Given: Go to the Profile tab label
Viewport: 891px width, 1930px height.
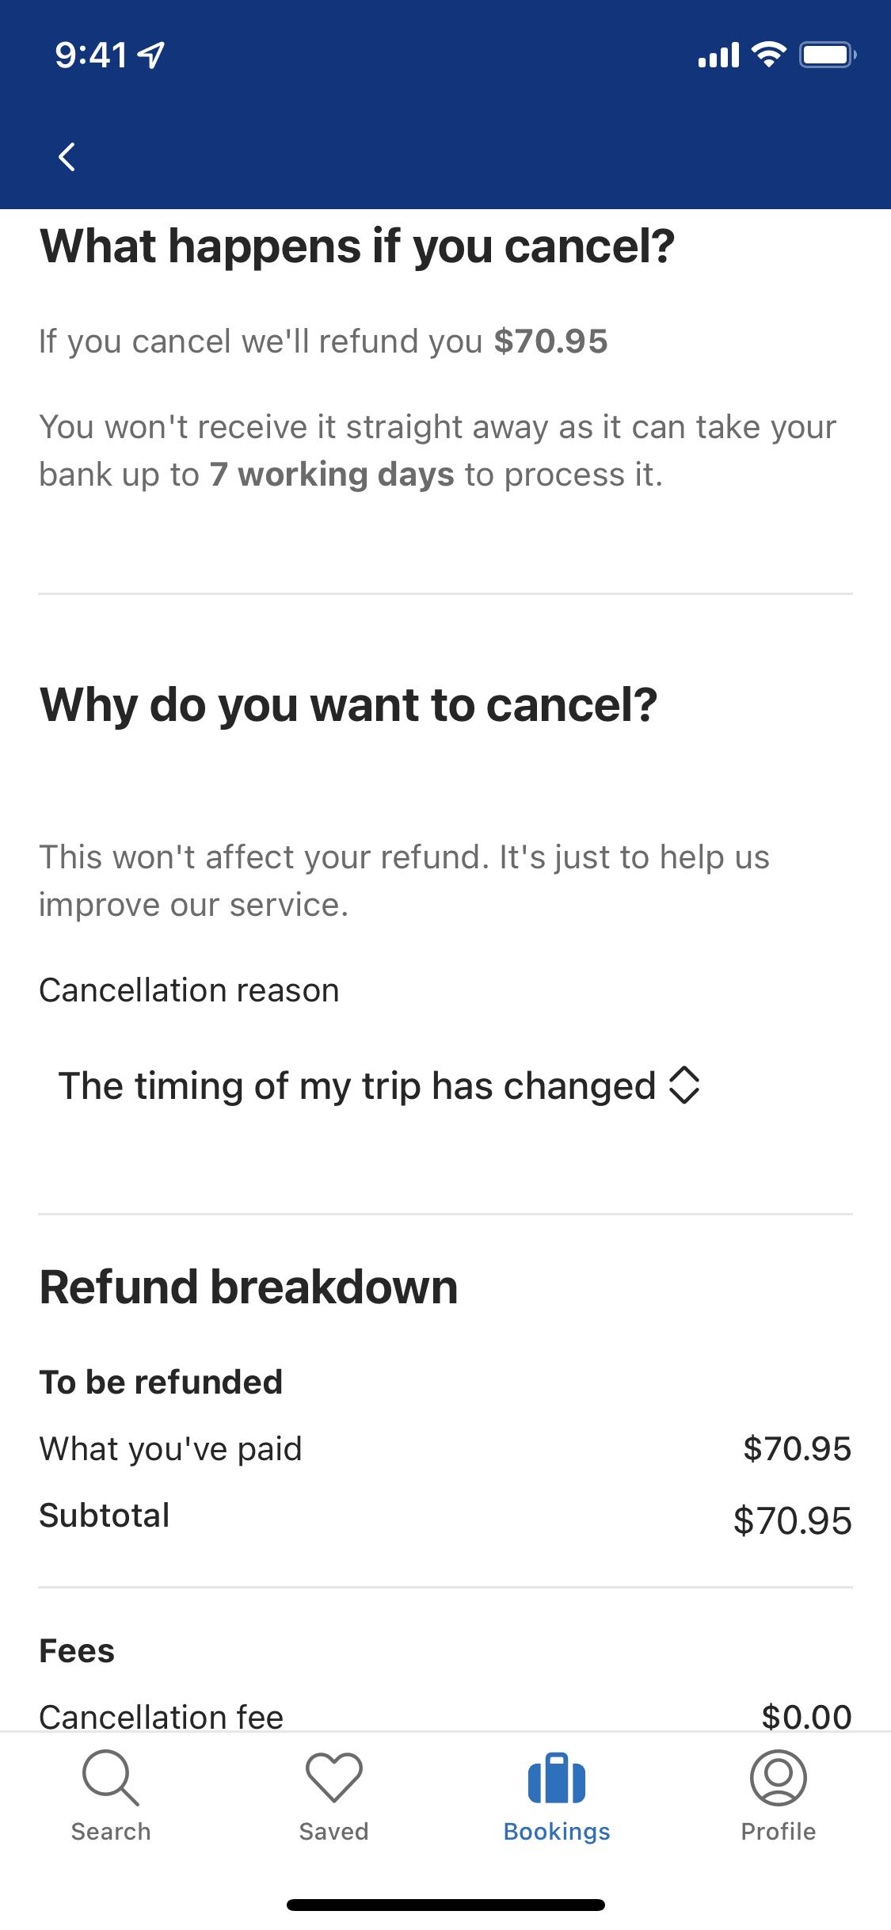Looking at the screenshot, I should click(x=779, y=1832).
